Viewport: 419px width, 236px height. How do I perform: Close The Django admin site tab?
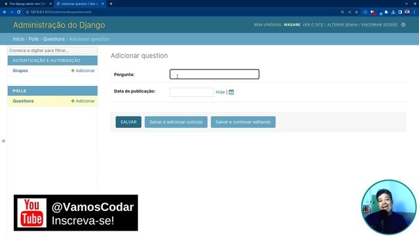(50, 4)
